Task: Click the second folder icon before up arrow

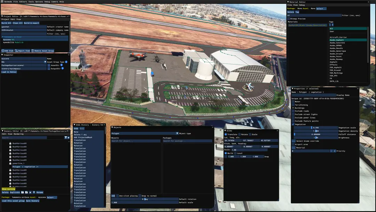Action: coord(26,192)
